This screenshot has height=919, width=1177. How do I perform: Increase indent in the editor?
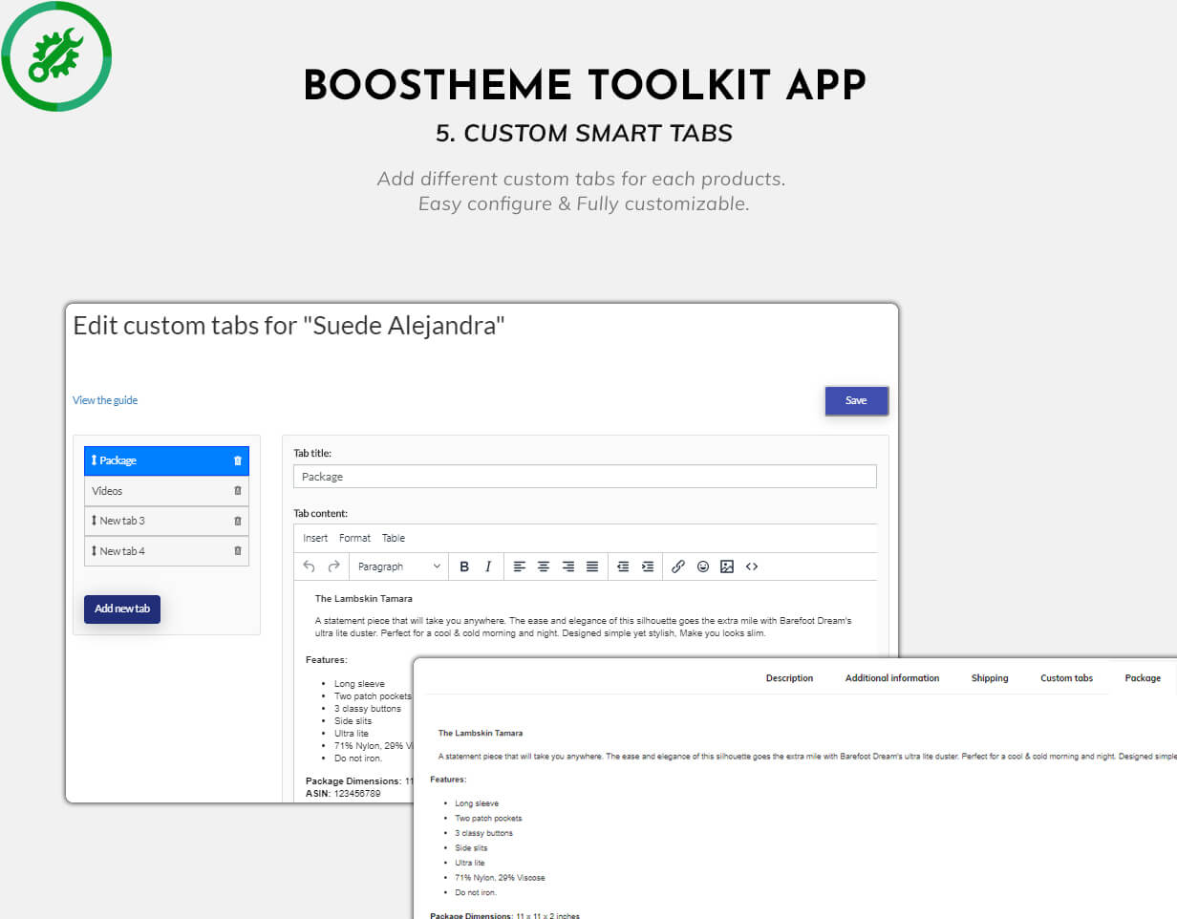648,566
